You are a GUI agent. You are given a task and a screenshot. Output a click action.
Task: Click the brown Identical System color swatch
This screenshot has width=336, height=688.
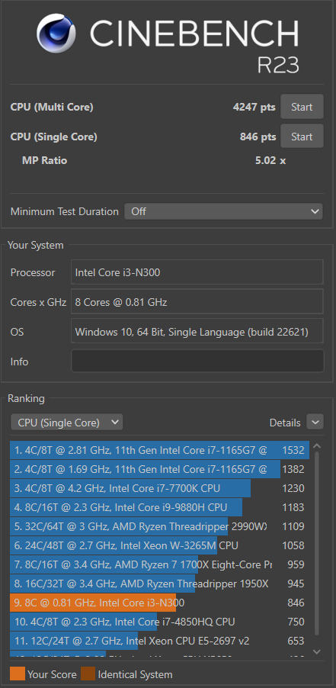point(88,674)
